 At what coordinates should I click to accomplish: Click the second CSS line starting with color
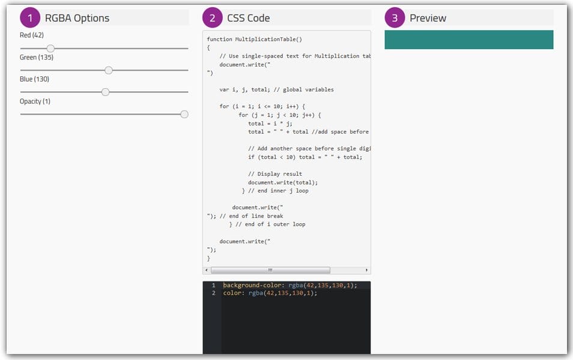(x=270, y=293)
